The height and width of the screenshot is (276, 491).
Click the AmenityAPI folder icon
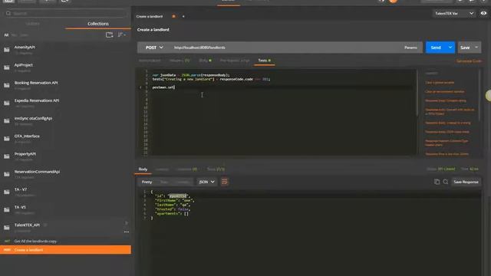[7, 50]
